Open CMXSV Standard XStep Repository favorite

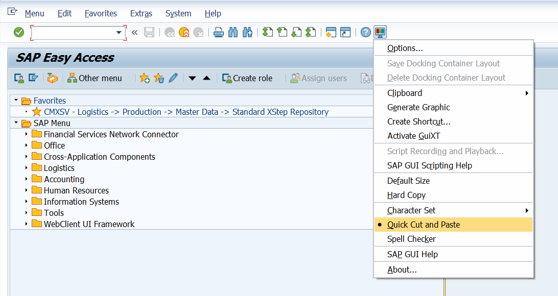coord(186,112)
